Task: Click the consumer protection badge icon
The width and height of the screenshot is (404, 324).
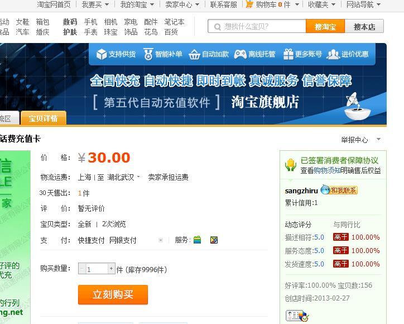Action: pyautogui.click(x=291, y=165)
